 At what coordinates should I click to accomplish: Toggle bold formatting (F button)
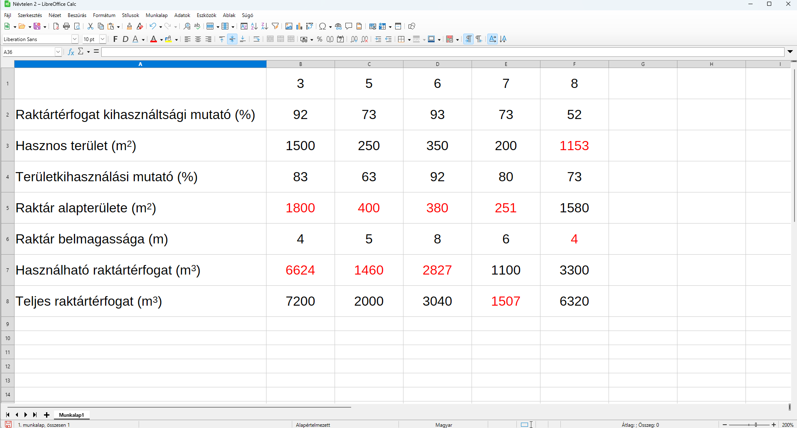[x=115, y=39]
